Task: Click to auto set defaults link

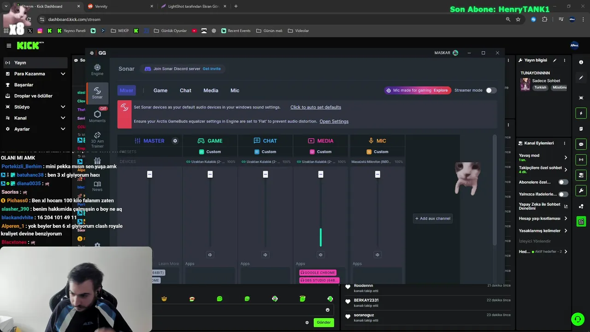Action: 316,107
